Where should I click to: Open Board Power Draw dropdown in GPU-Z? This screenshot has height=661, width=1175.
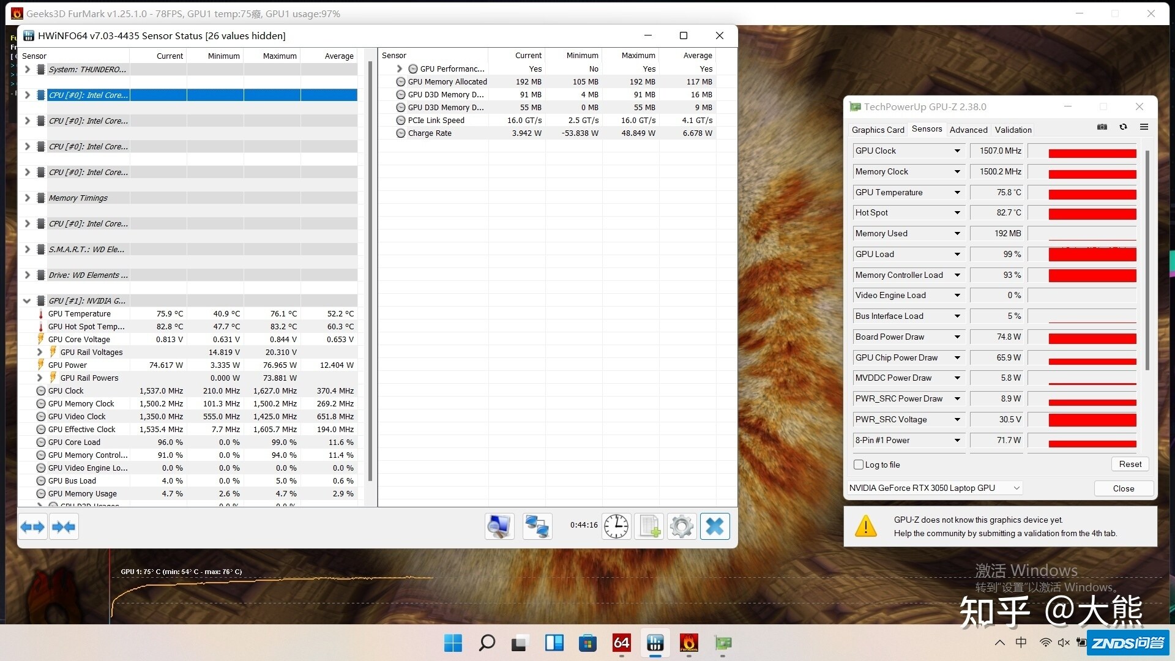957,337
